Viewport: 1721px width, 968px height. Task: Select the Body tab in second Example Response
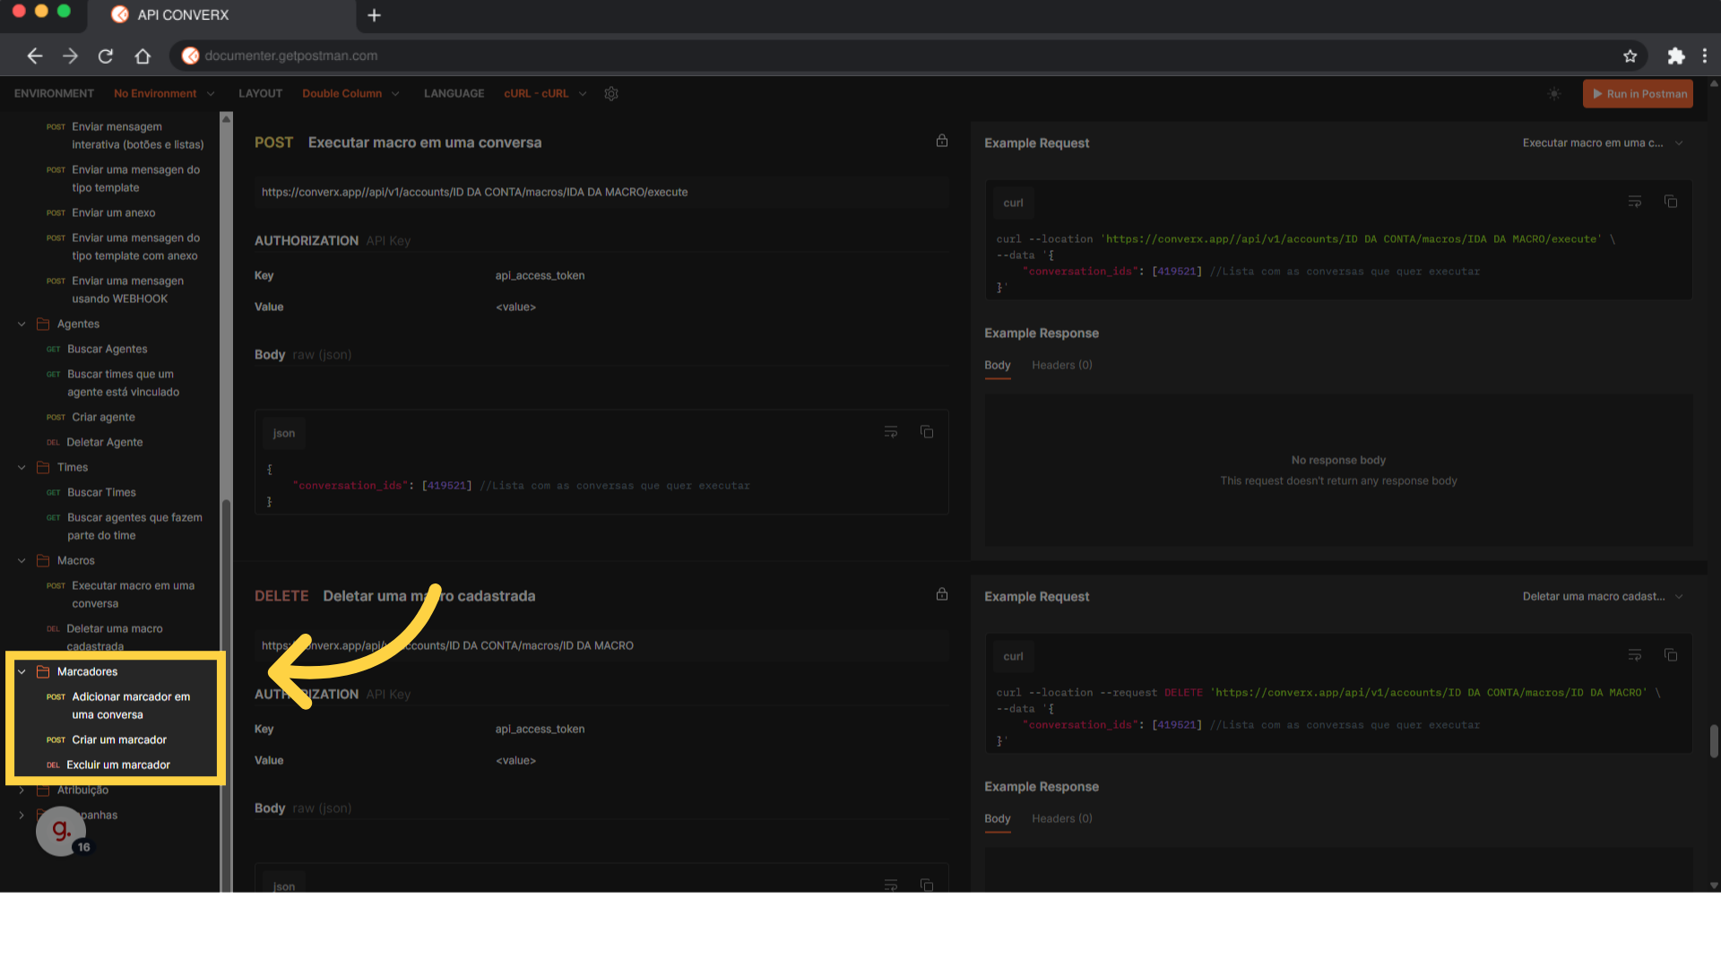[x=997, y=818]
